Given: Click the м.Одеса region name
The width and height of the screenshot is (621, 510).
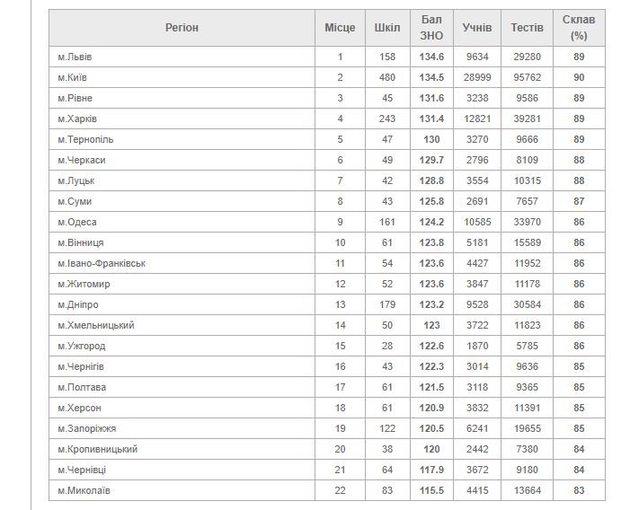Looking at the screenshot, I should pos(76,222).
